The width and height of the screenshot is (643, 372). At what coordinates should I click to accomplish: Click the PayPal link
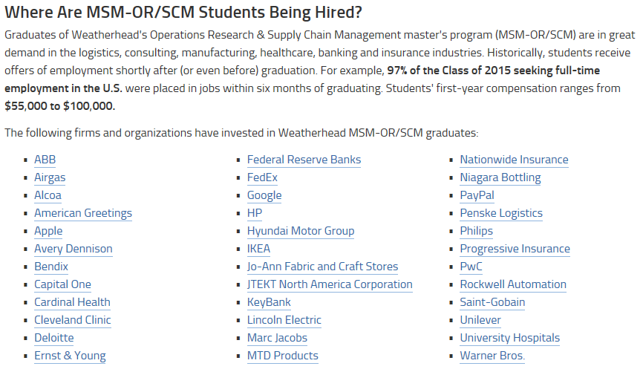click(x=477, y=195)
